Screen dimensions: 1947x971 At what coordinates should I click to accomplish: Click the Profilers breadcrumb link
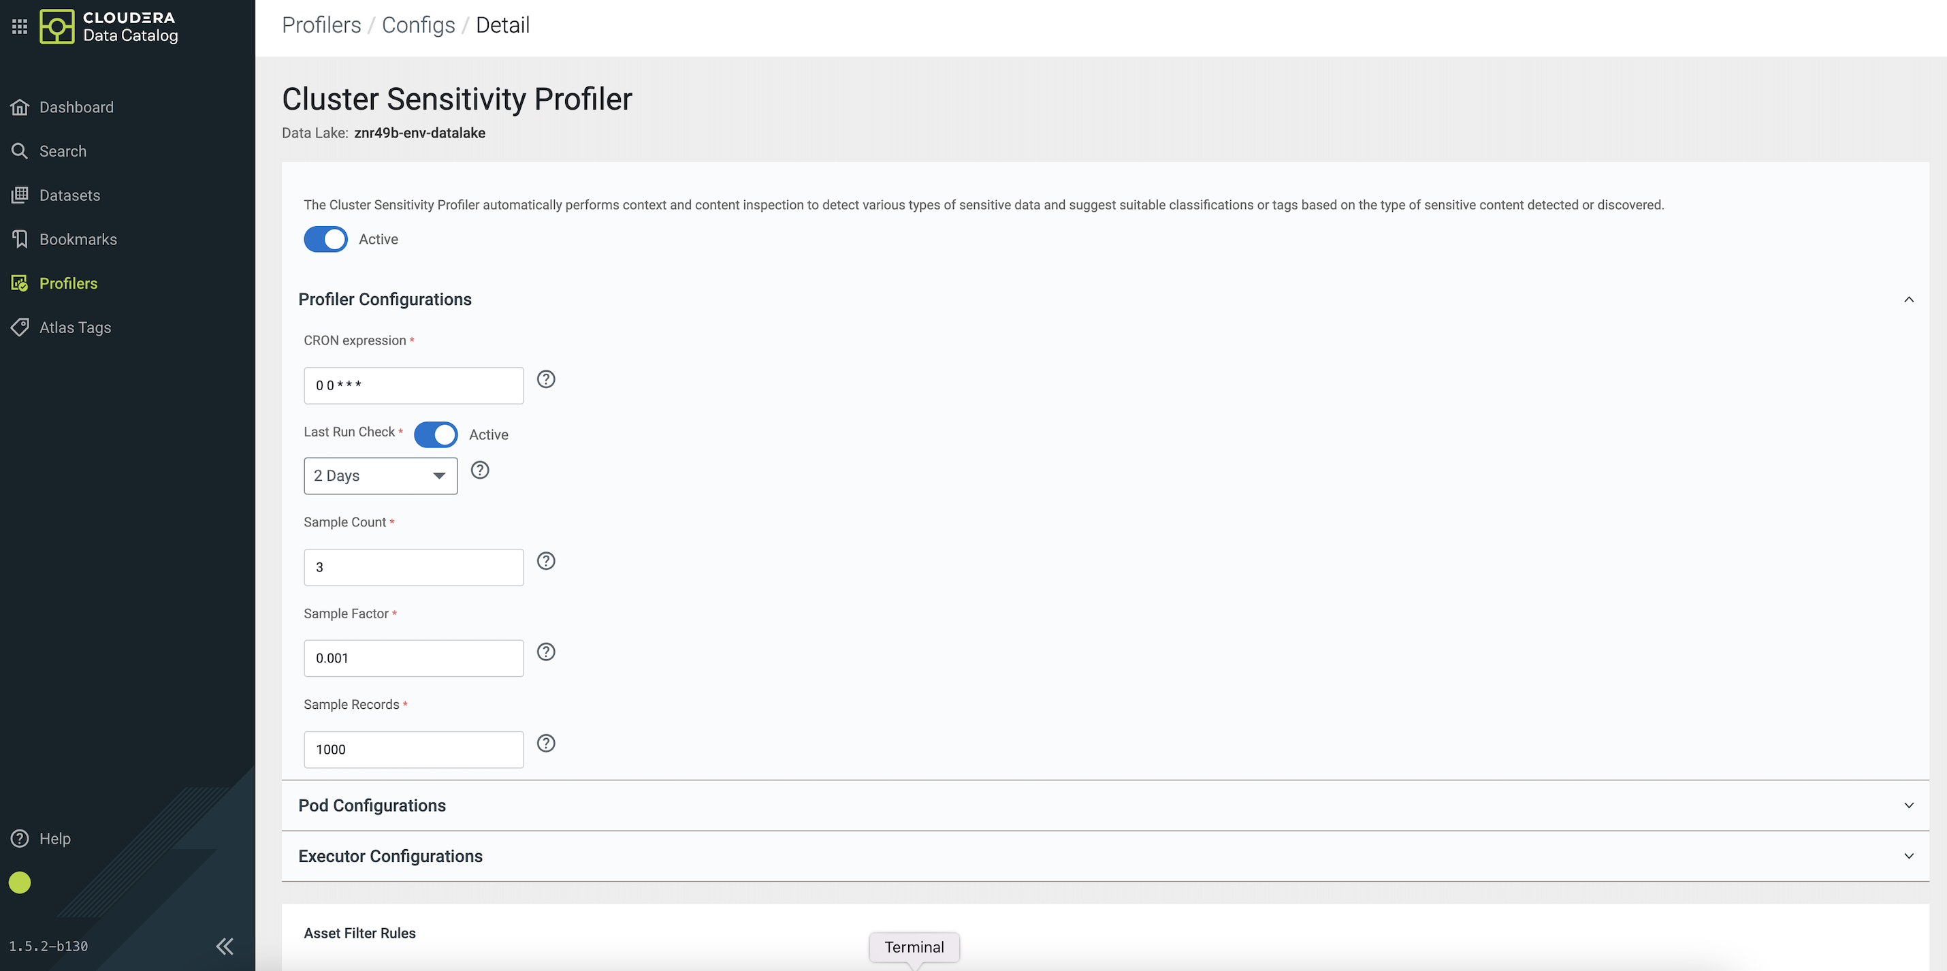[321, 25]
